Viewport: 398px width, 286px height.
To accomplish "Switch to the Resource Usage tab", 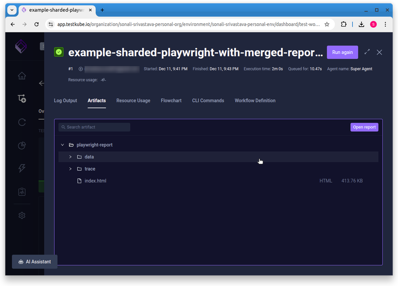I will pyautogui.click(x=133, y=101).
